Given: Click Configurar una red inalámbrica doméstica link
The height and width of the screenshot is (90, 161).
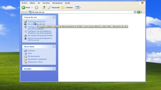Looking at the screenshot, I should (40, 32).
